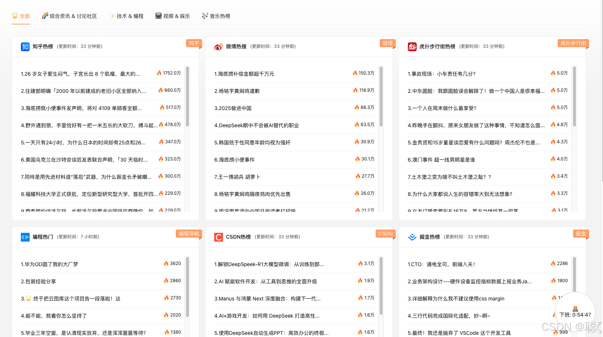The width and height of the screenshot is (603, 337).
Task: Open Weibo item 海底捞小便事件
Action: point(234,160)
